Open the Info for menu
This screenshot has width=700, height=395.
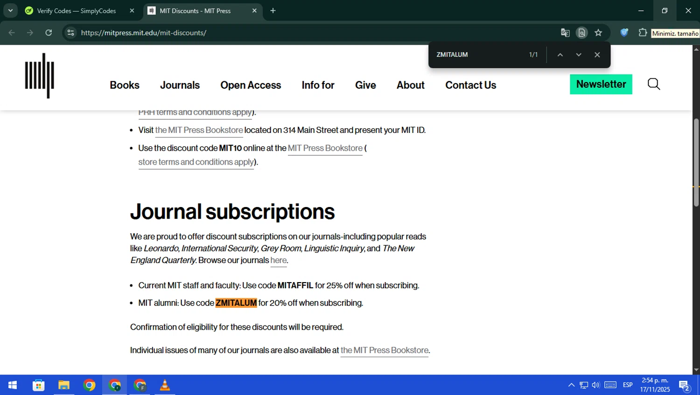click(318, 85)
